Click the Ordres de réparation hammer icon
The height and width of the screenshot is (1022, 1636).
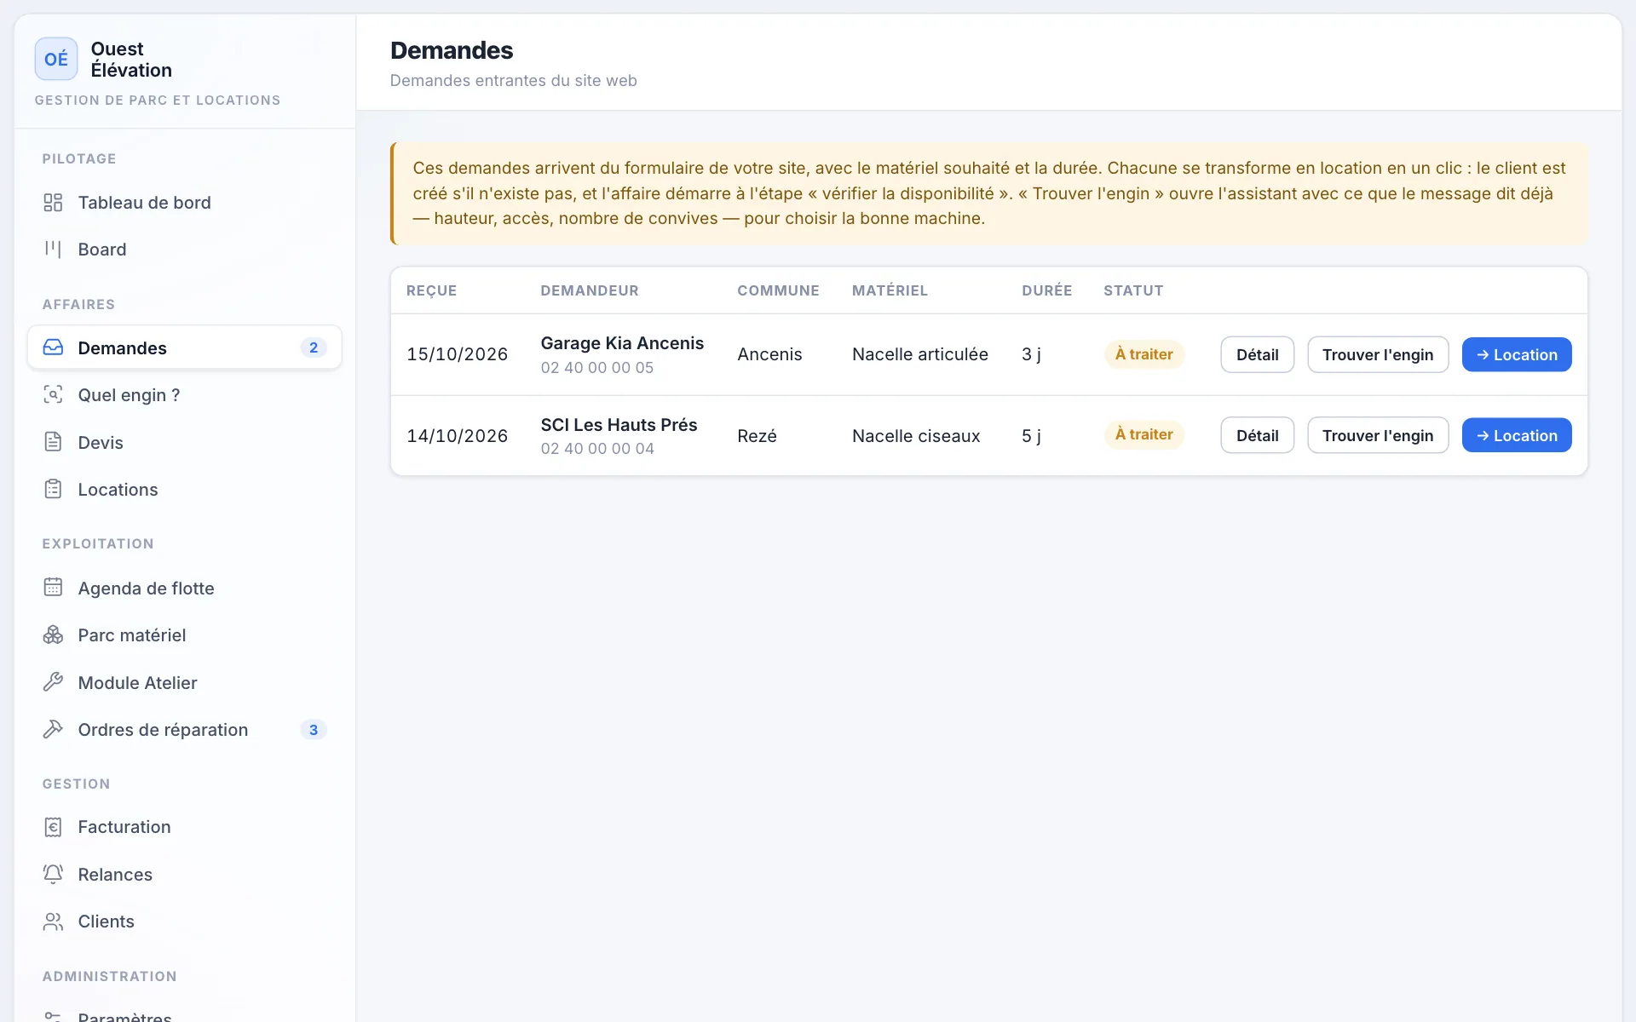point(53,730)
